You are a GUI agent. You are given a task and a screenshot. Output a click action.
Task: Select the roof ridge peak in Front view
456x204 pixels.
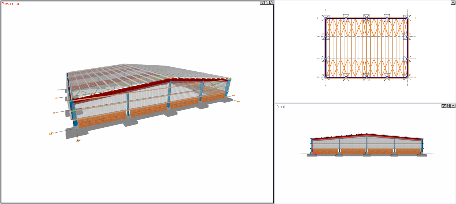click(367, 134)
